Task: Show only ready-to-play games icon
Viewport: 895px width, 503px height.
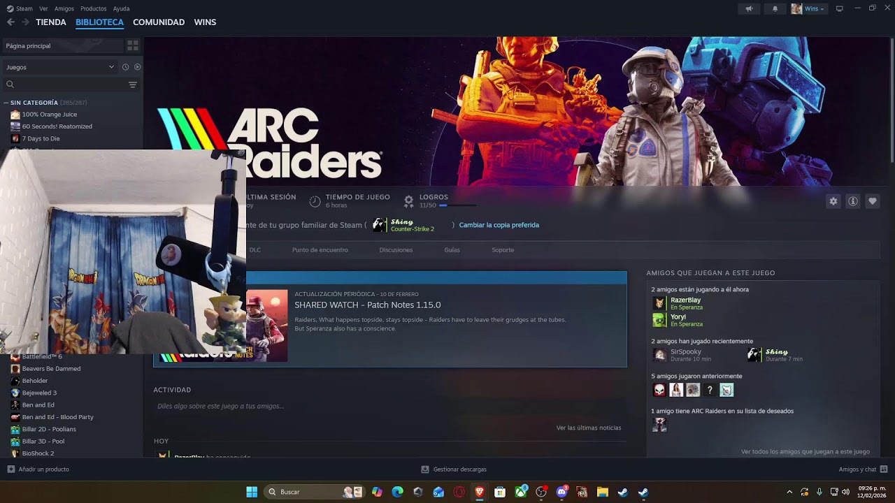Action: tap(137, 67)
